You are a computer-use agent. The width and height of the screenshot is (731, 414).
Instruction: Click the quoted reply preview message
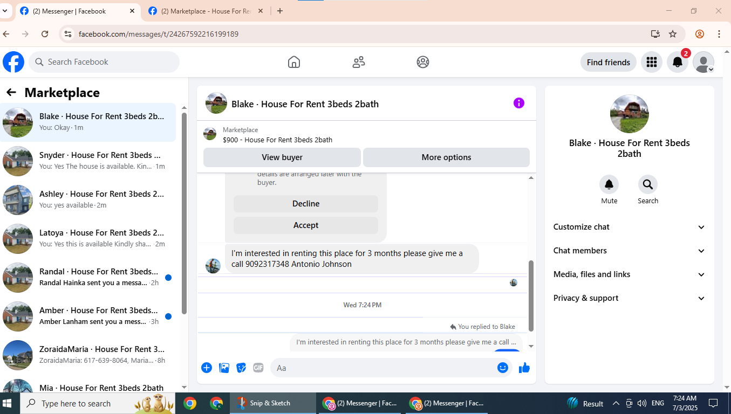pyautogui.click(x=406, y=342)
